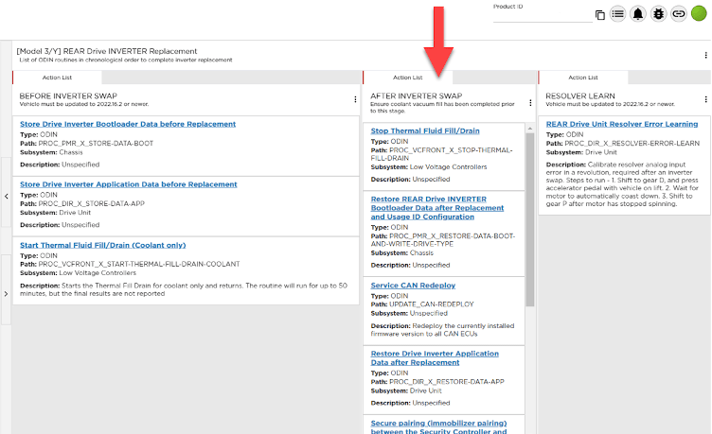Screen dimensions: 712x434
Task: Open the list view icon in header
Action: tap(618, 14)
